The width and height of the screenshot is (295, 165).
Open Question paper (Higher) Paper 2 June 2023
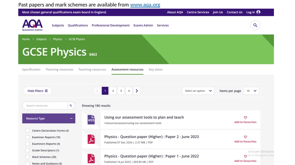(152, 137)
